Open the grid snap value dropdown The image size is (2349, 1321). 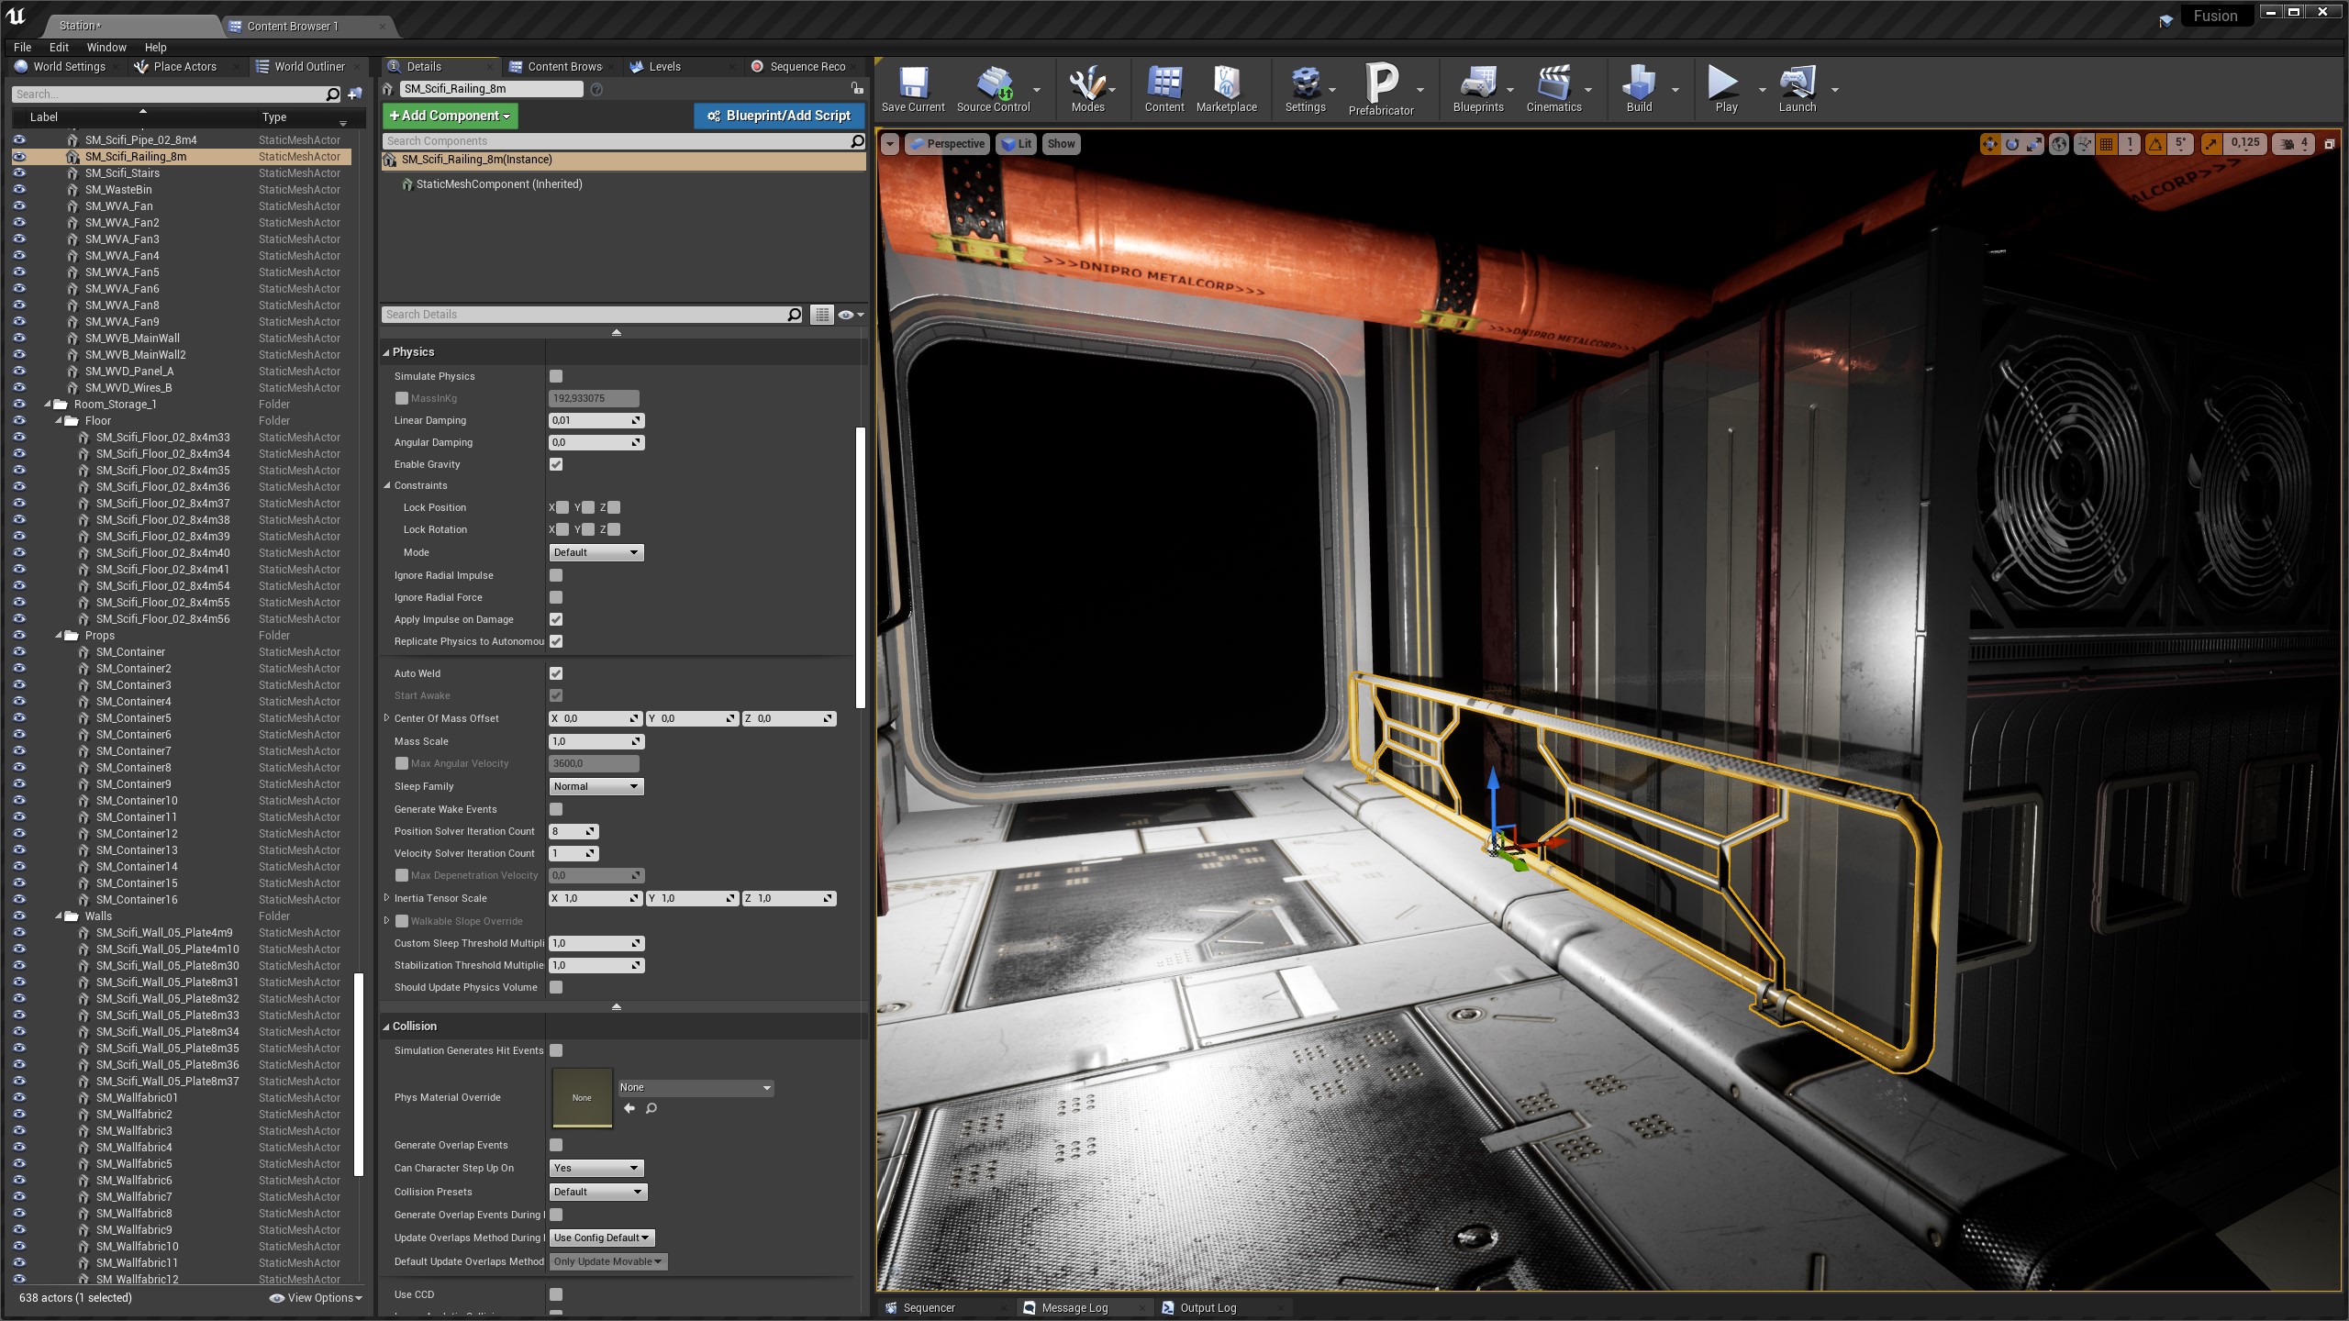2130,144
